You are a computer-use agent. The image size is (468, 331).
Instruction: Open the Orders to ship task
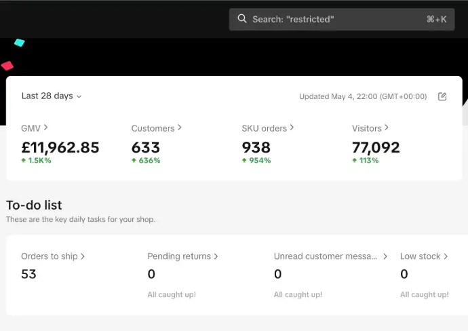(53, 256)
